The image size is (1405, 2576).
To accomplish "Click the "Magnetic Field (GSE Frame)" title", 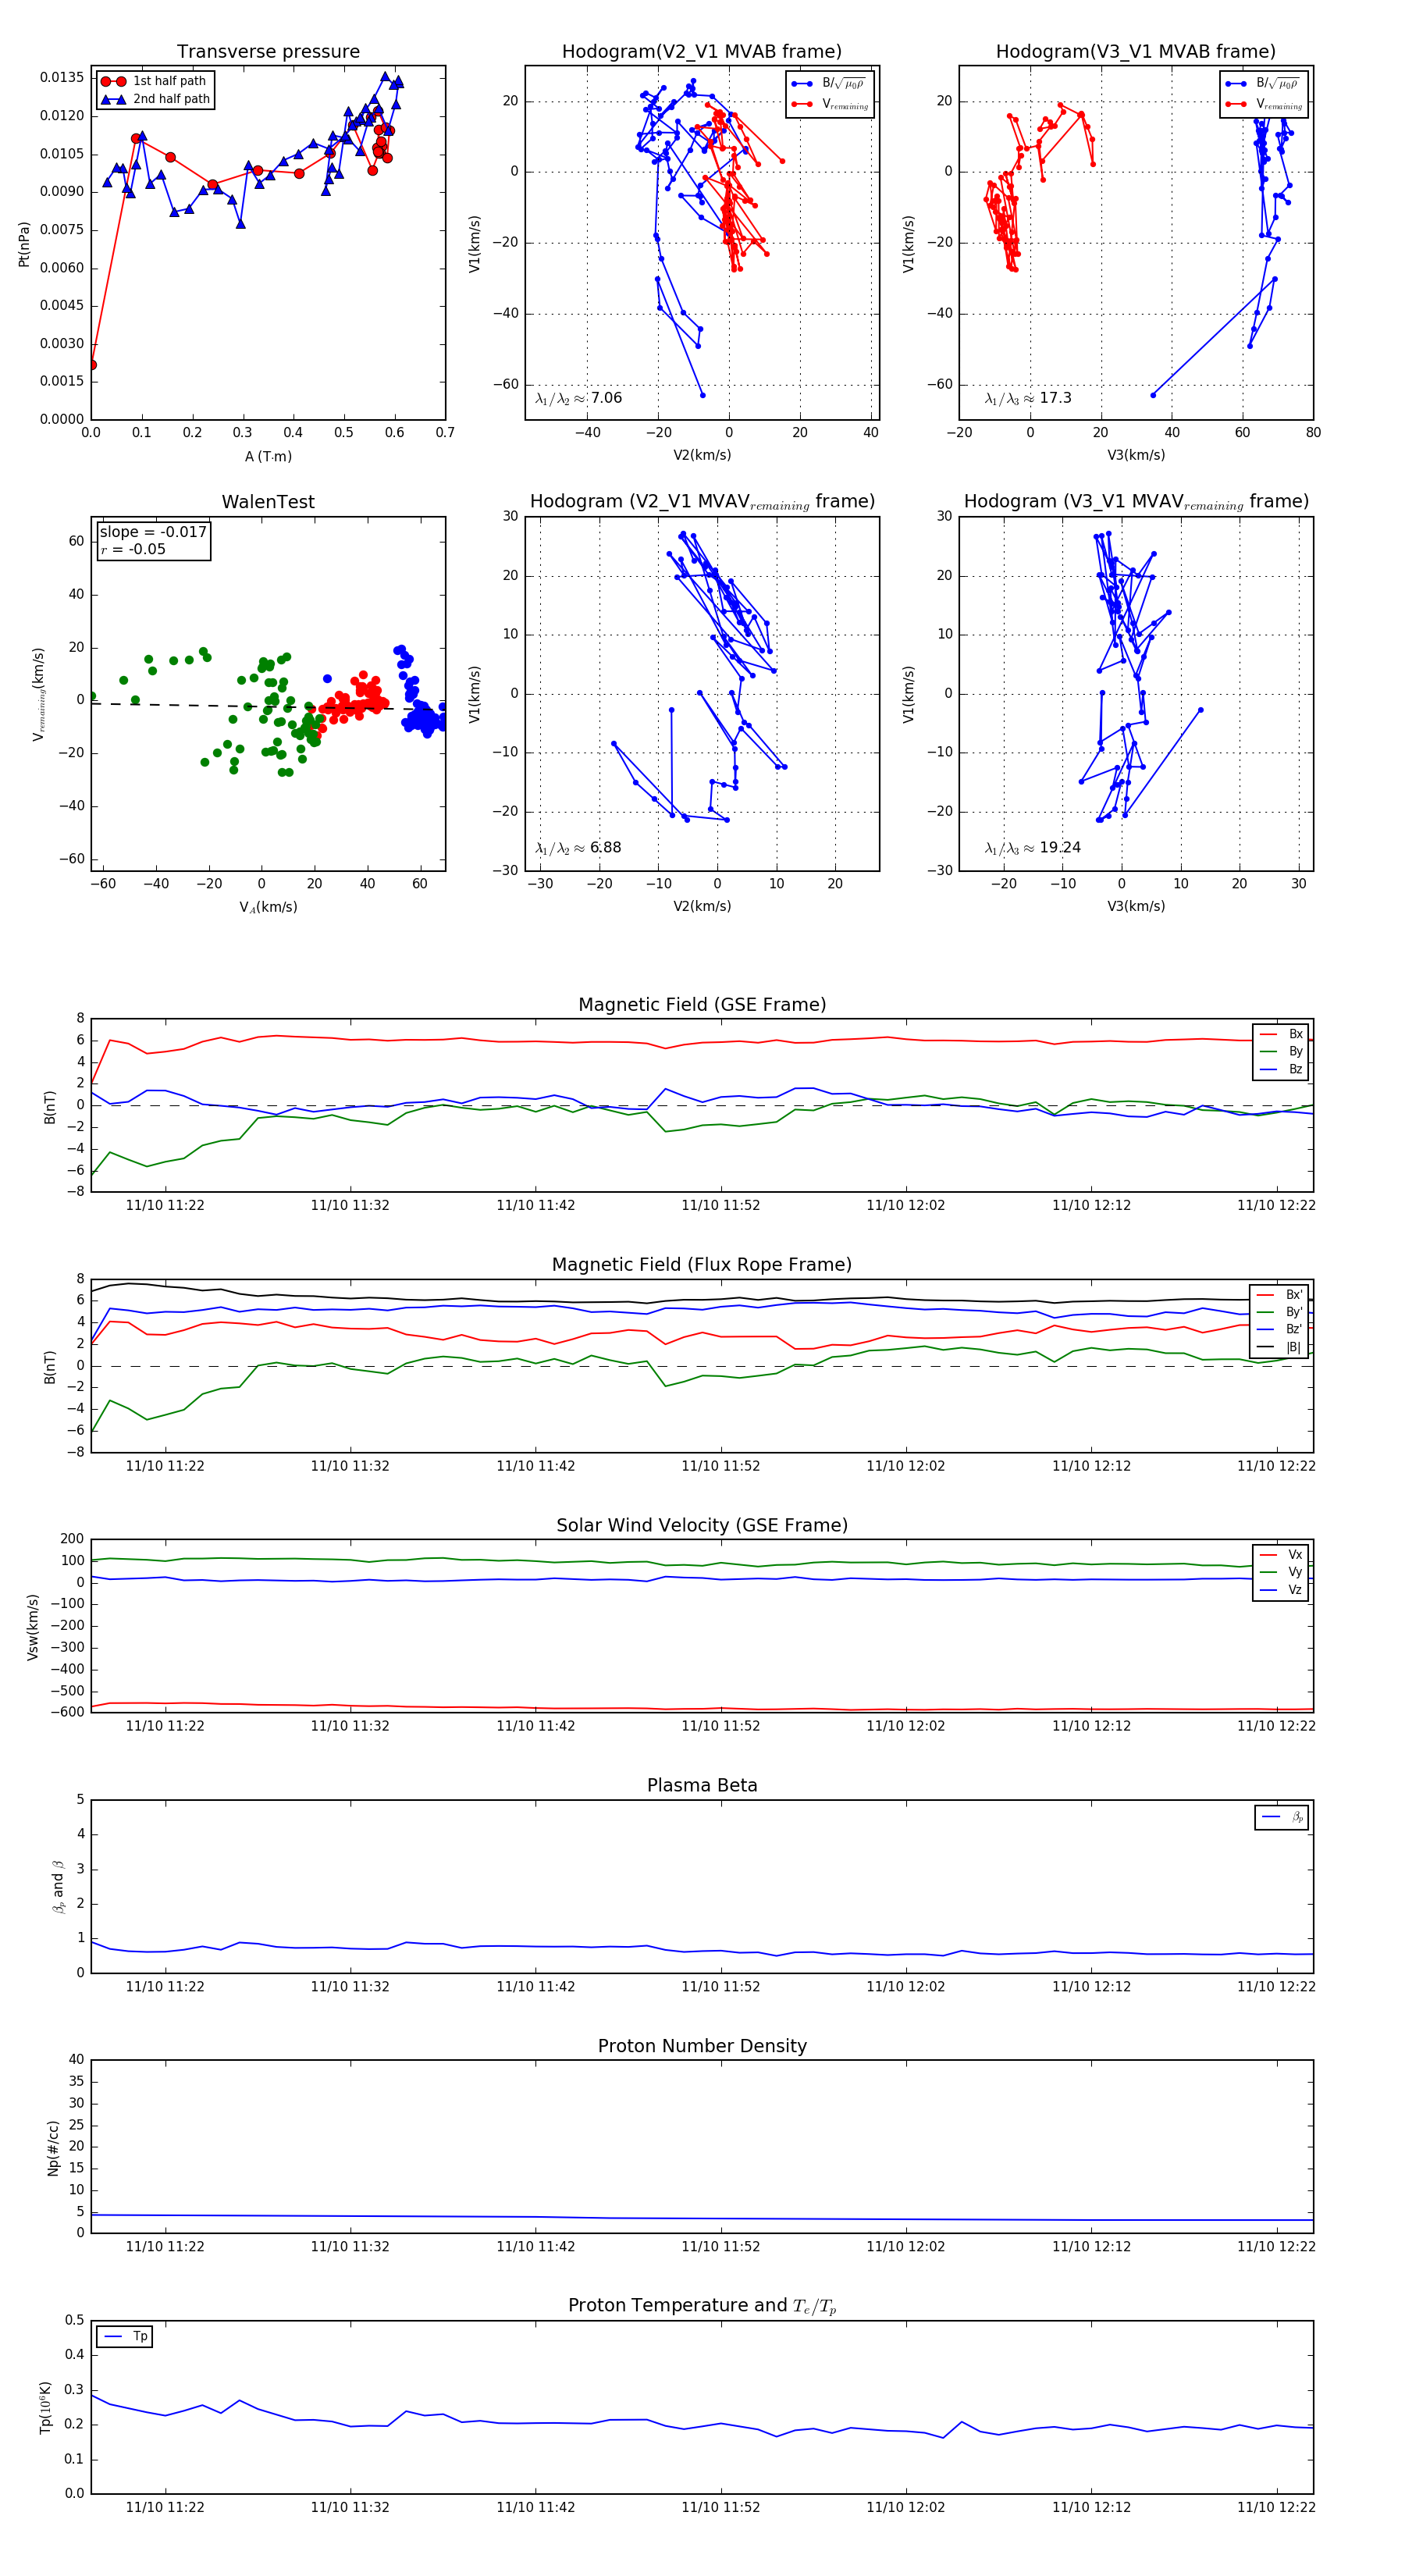I will coord(702,1005).
